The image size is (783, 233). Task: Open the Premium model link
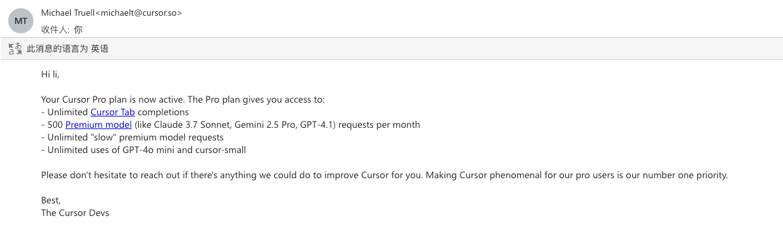pos(99,125)
